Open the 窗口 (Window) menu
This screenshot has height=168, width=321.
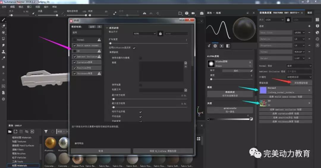(29, 7)
